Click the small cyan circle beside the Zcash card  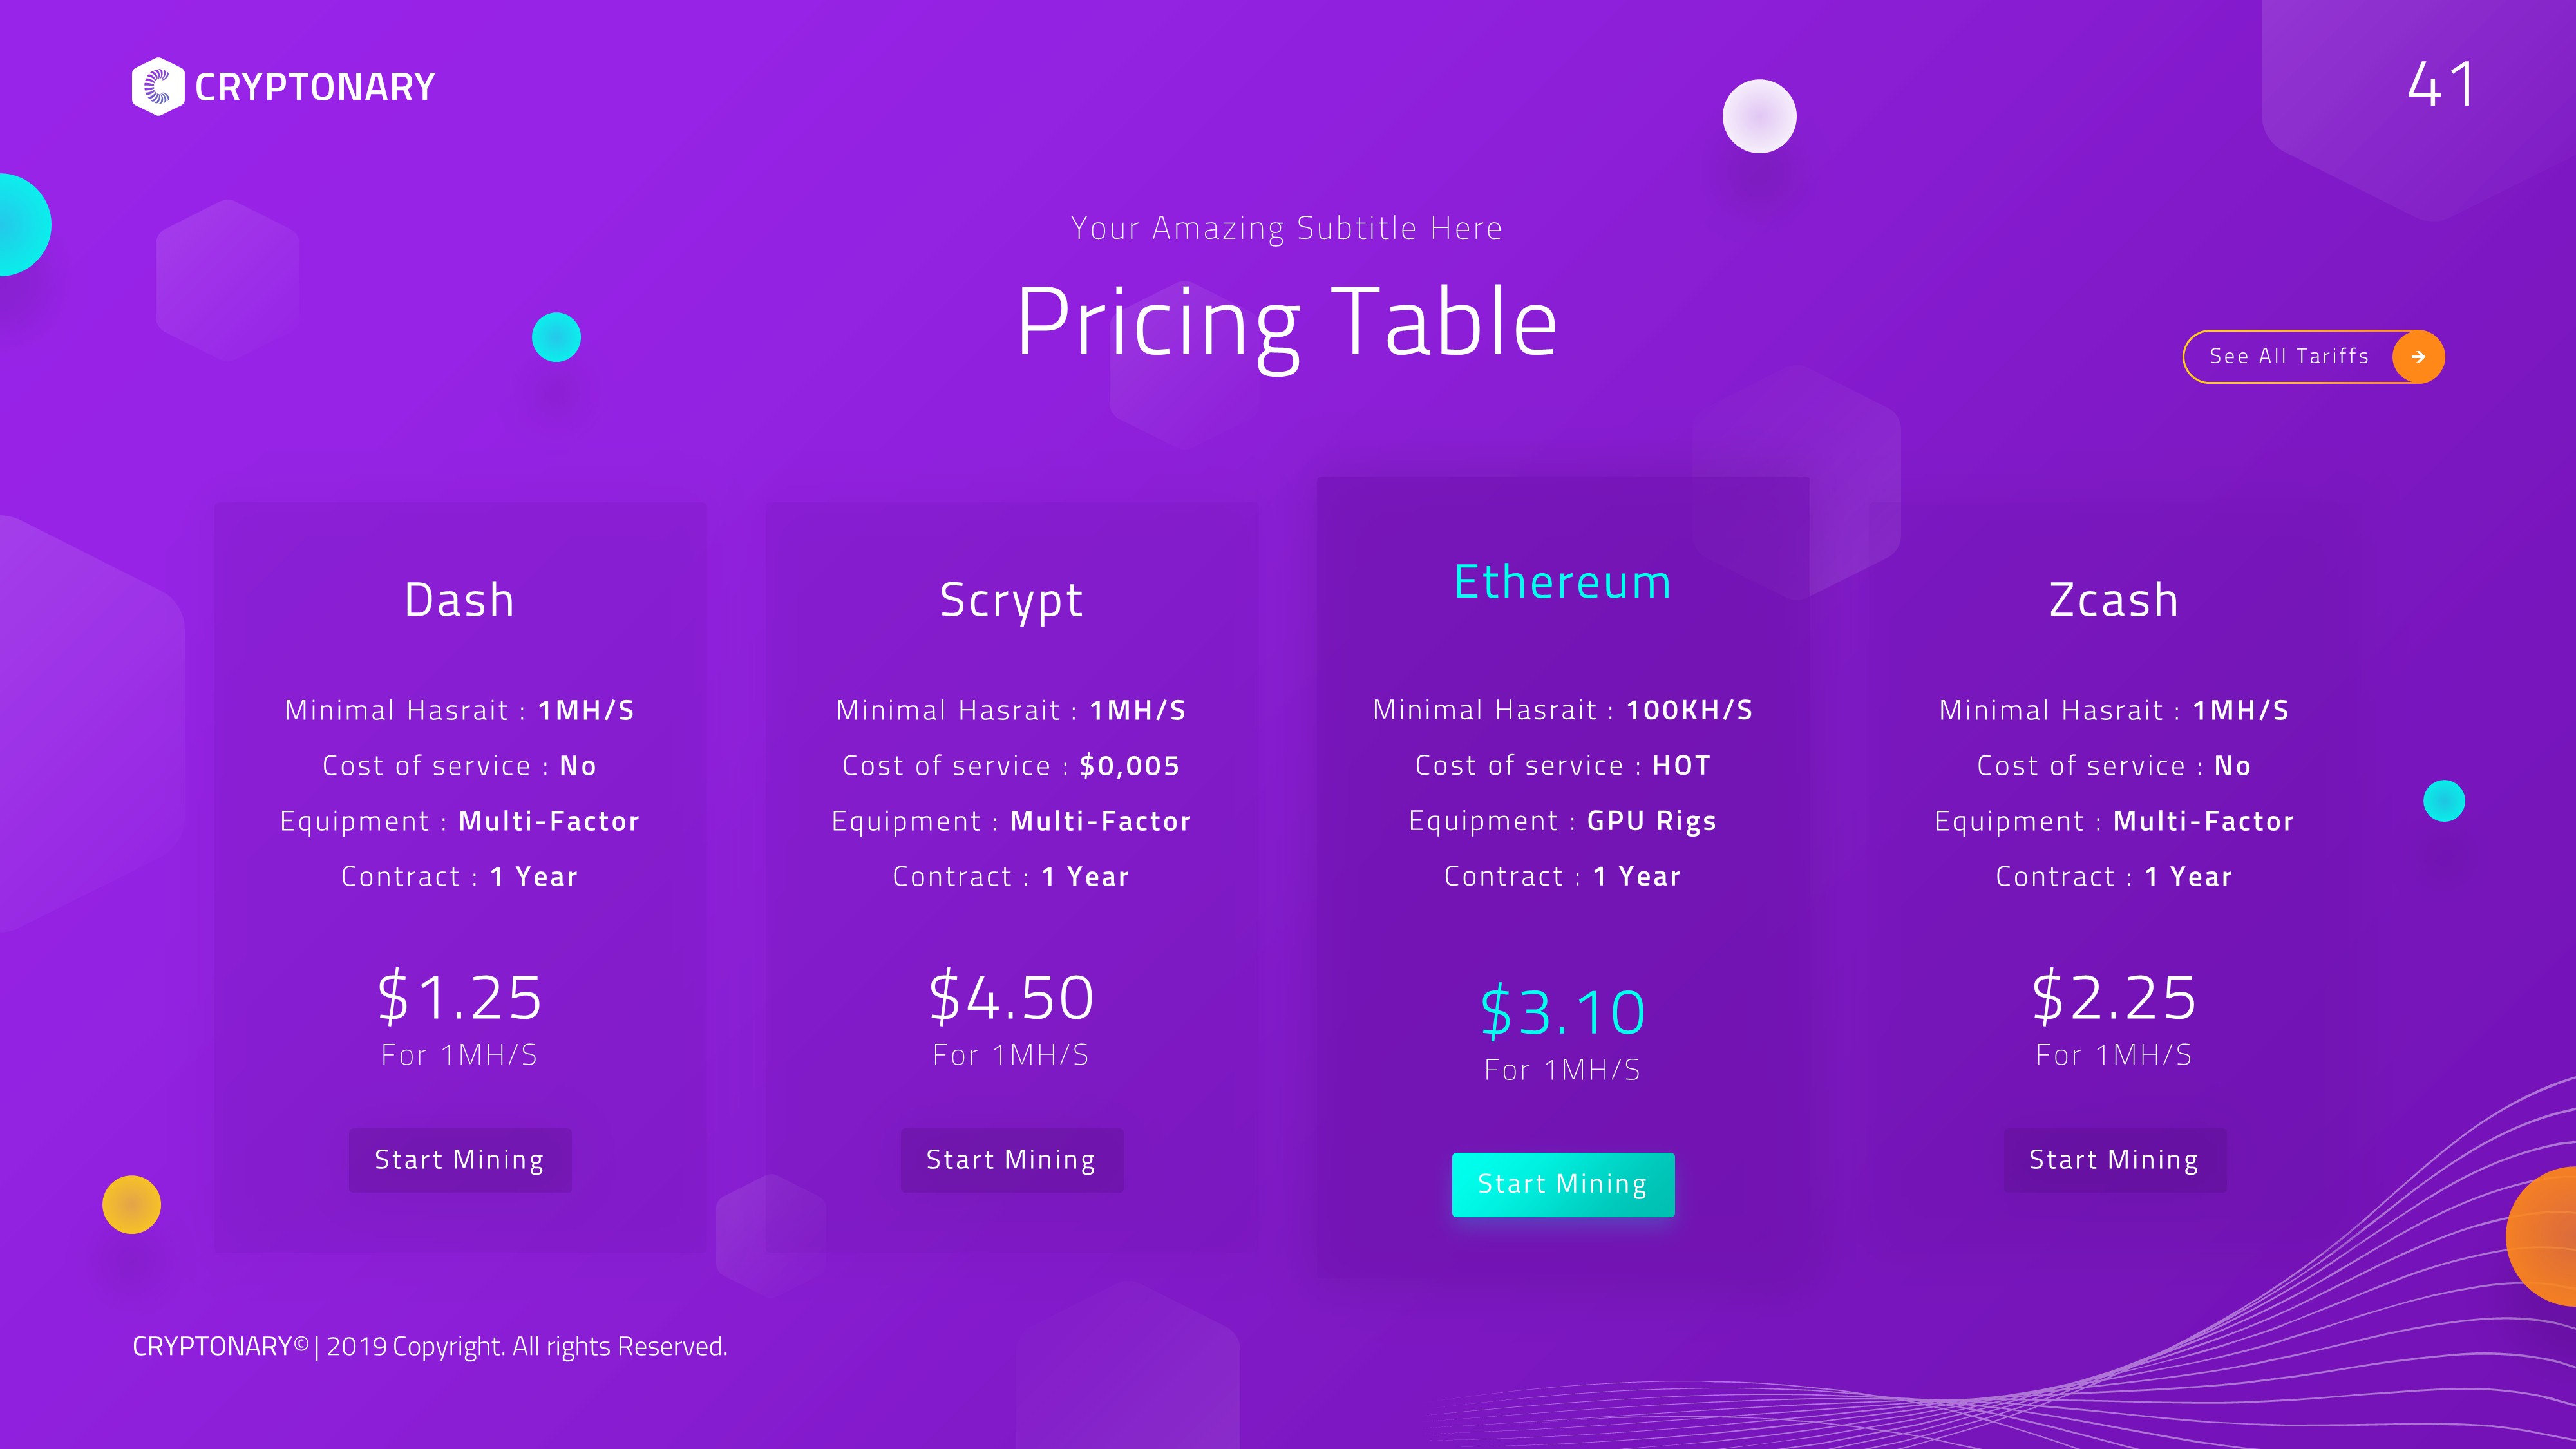[x=2444, y=801]
